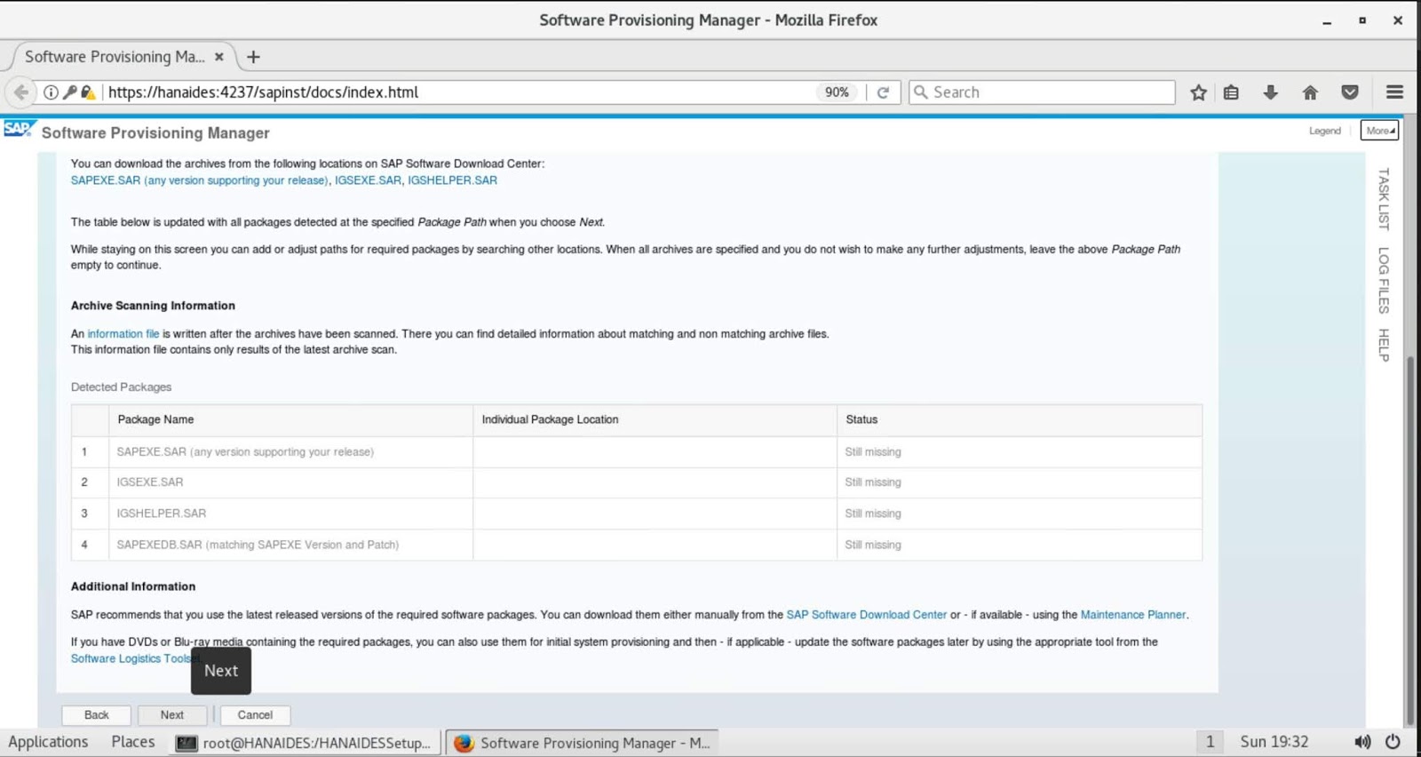
Task: Open the LOG FILES side panel
Action: [x=1384, y=280]
